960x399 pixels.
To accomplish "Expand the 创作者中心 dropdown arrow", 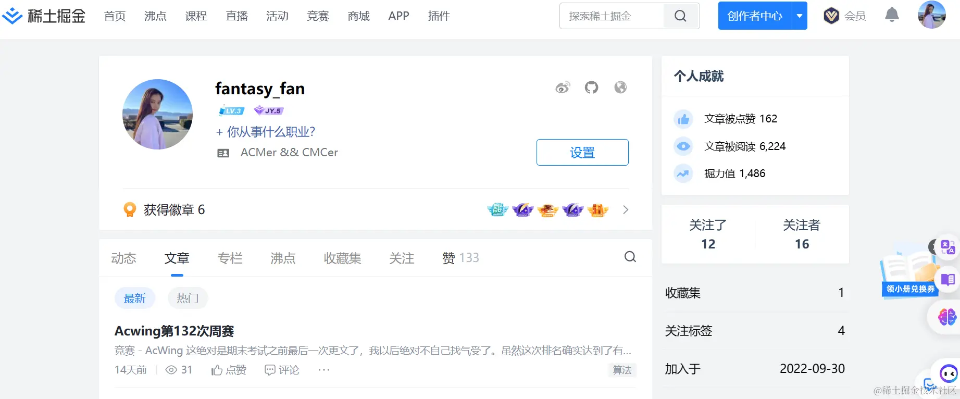I will tap(800, 16).
